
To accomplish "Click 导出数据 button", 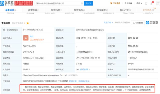I will click(x=138, y=23).
